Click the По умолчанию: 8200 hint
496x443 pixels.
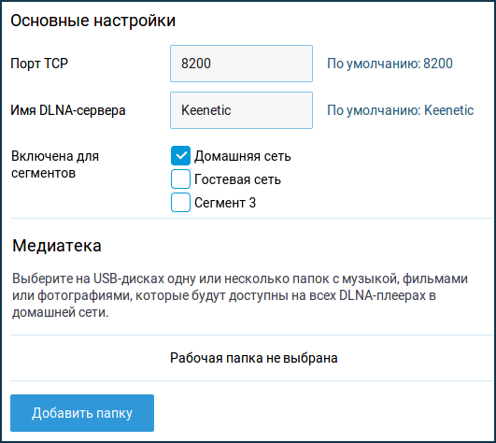[x=390, y=64]
